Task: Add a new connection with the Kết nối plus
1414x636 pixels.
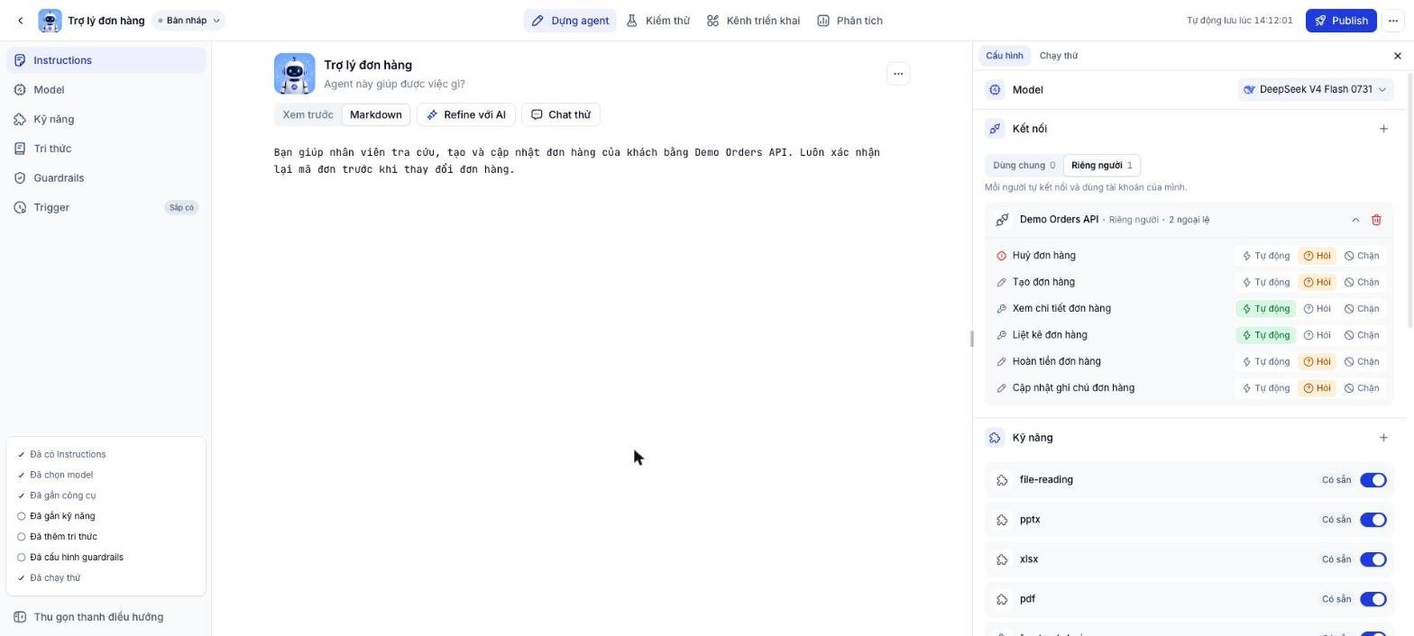Action: pyautogui.click(x=1383, y=129)
